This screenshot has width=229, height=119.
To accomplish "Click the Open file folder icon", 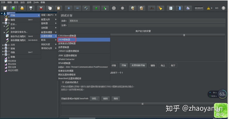I will [x=22, y=8].
